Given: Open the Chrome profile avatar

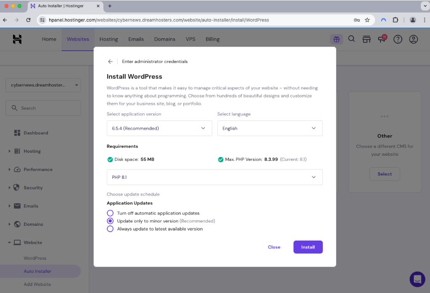Looking at the screenshot, I should [x=412, y=20].
